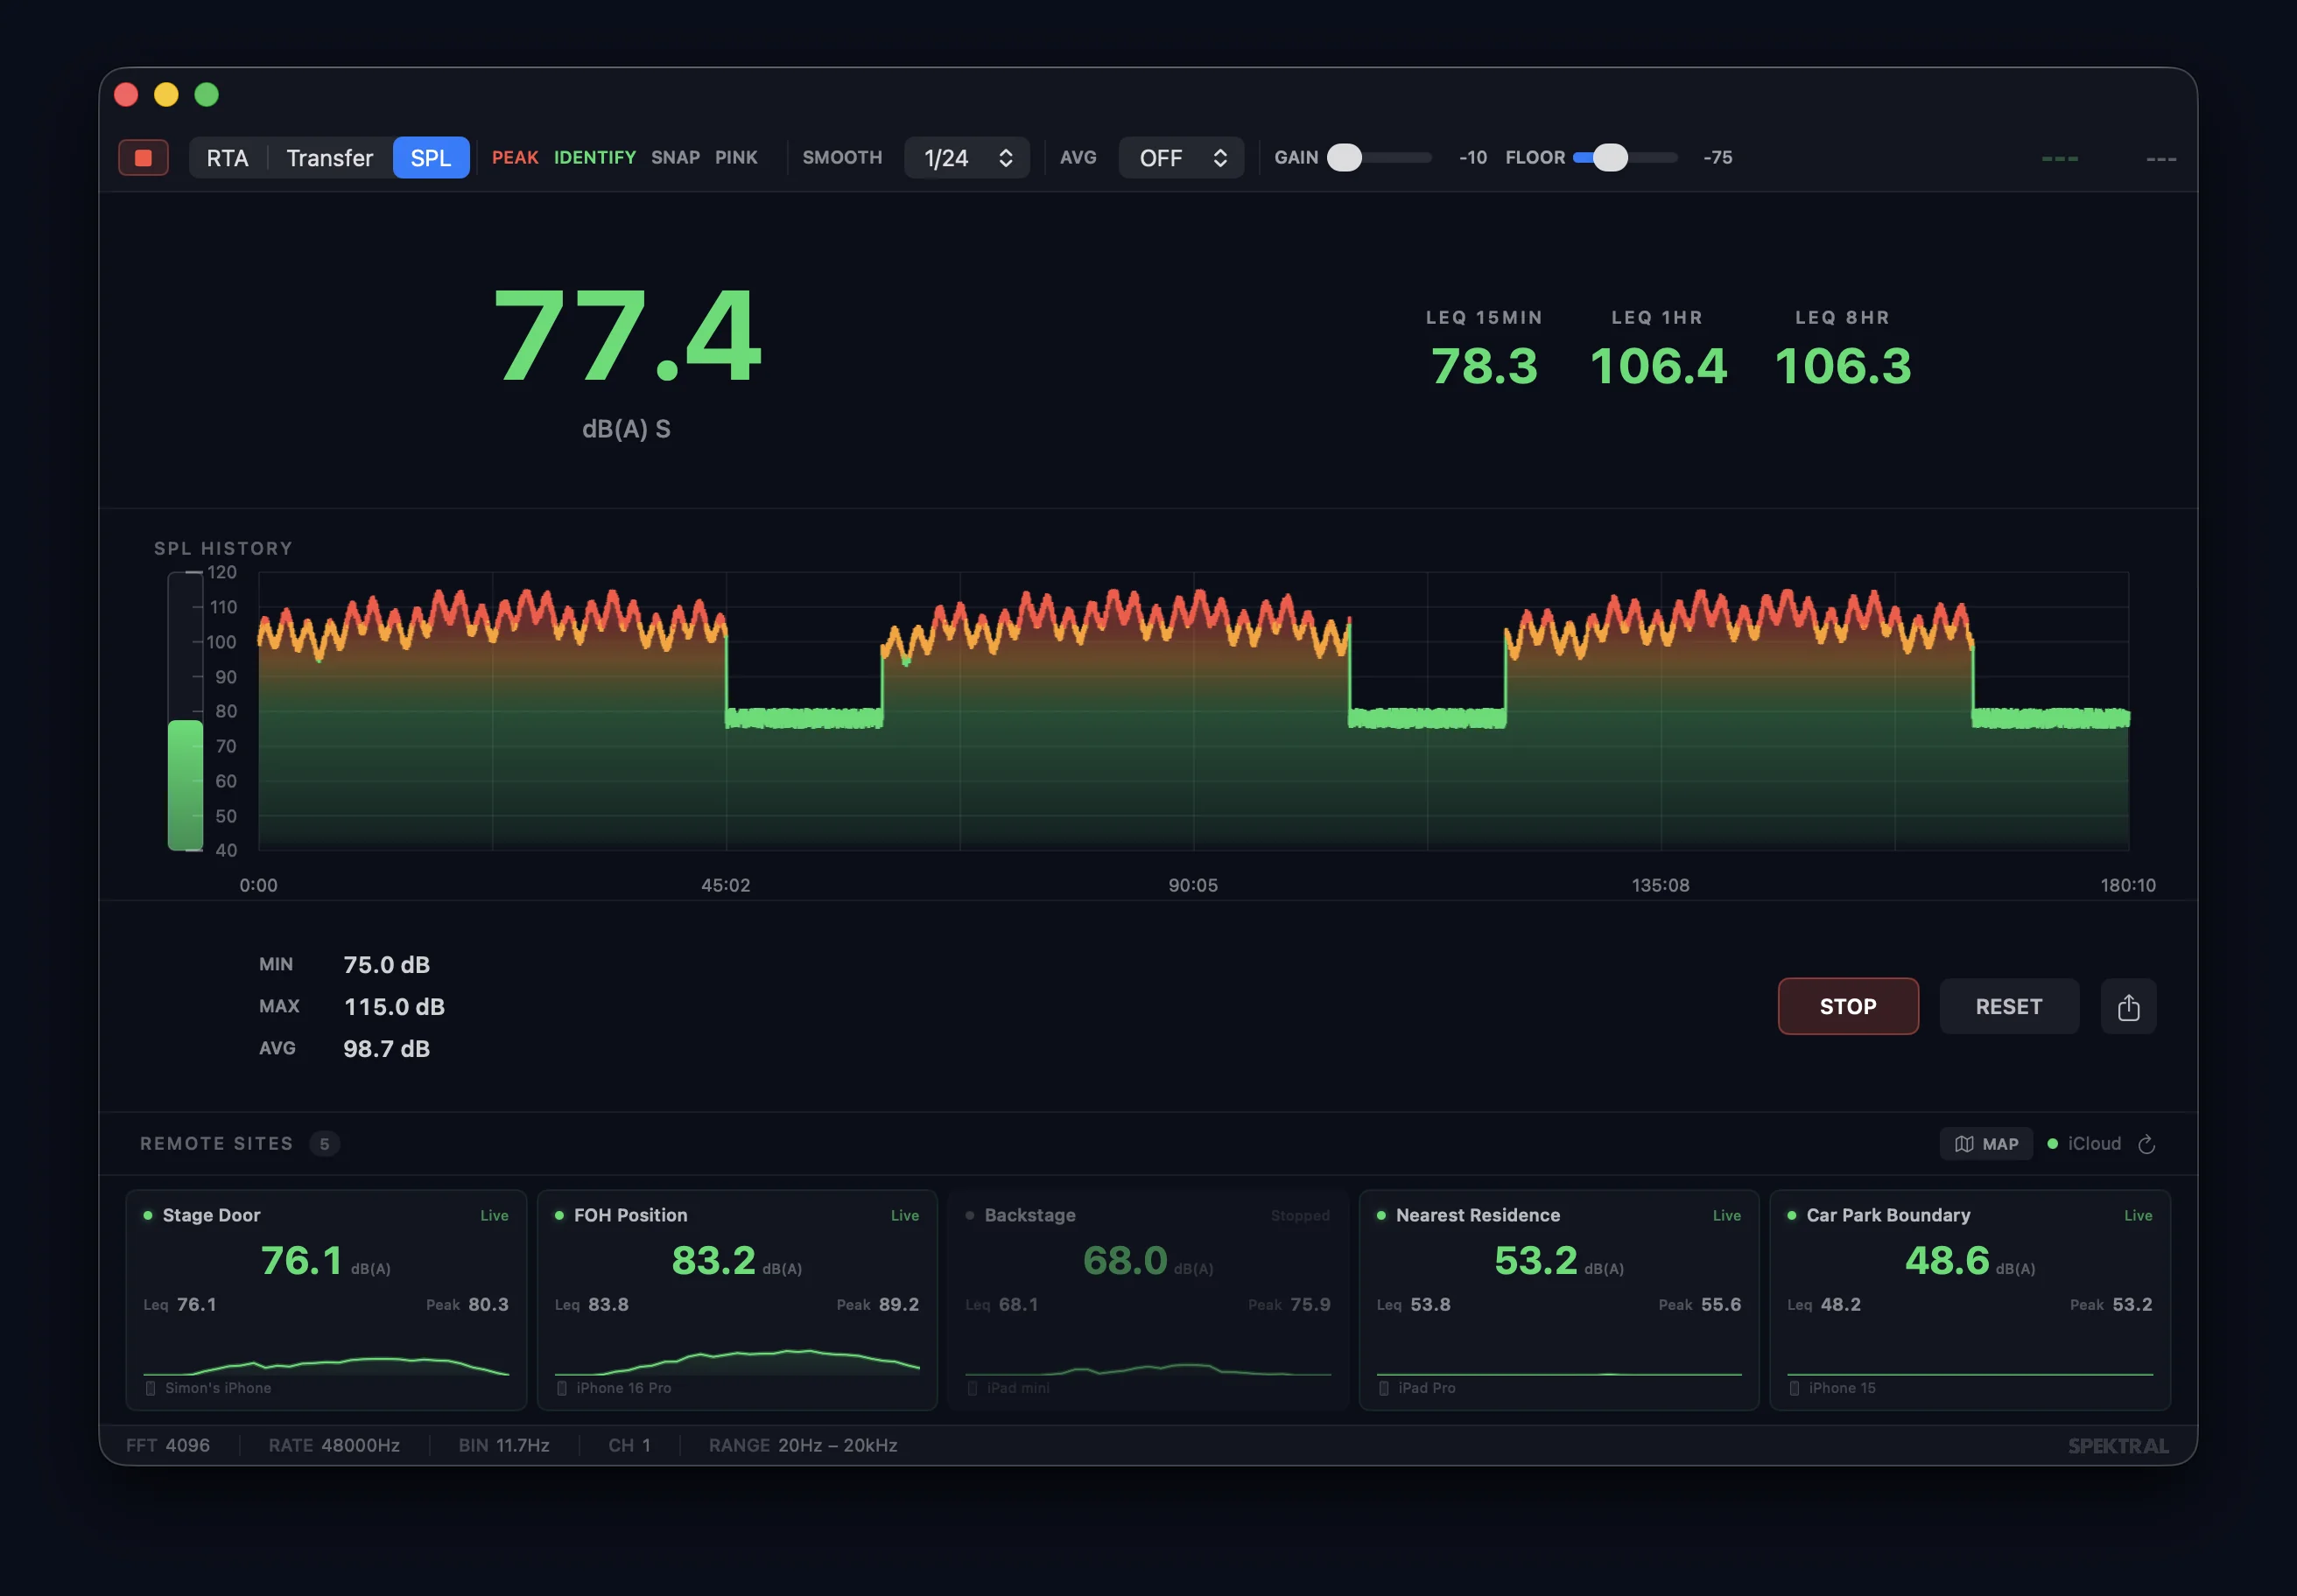Click Leq 53.8 on Nearest Residence card
Screen dimensions: 2297x1596
pos(1414,1305)
